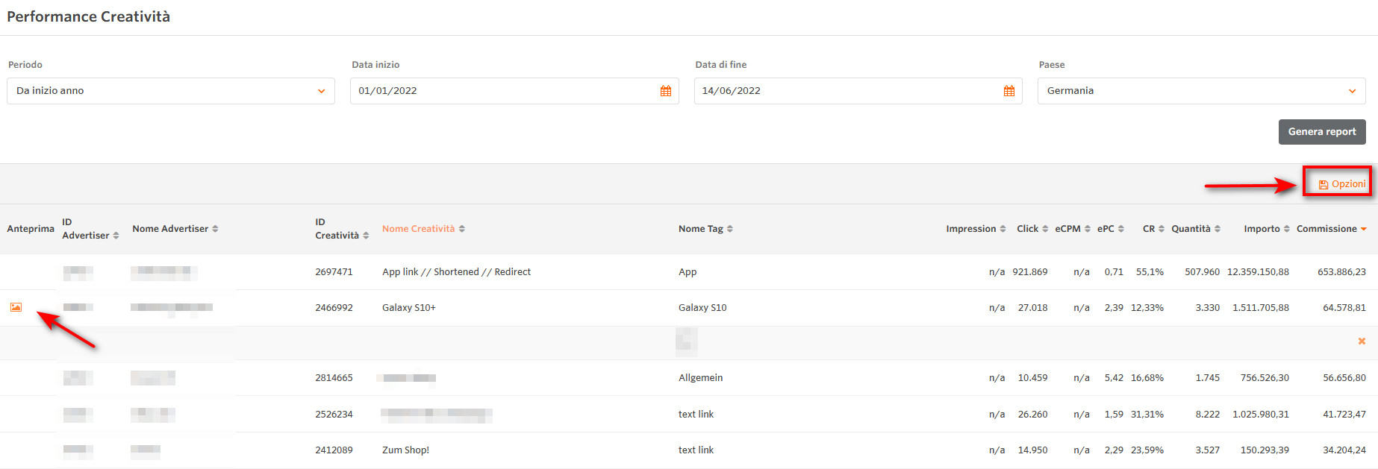Open the Opzioni menu

click(x=1342, y=184)
